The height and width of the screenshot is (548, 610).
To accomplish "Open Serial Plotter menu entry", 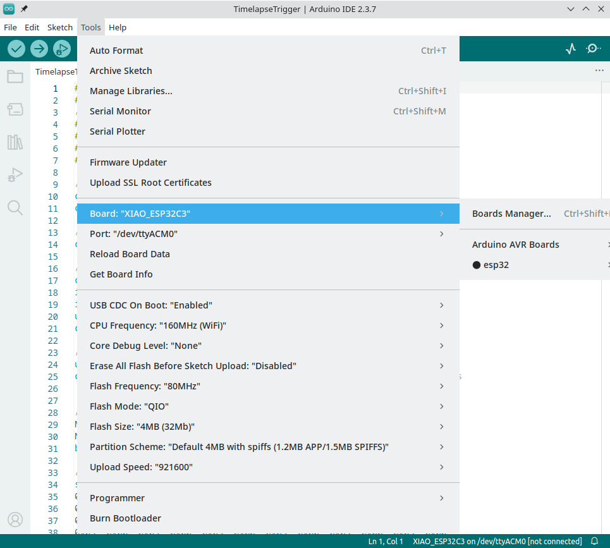I will [x=268, y=131].
